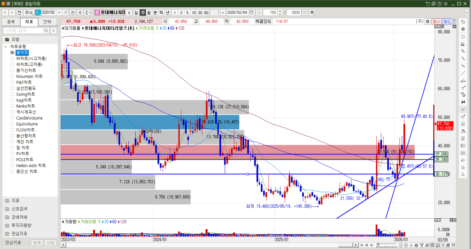Click the stock info 'i' icon
The height and width of the screenshot is (249, 471).
click(x=129, y=12)
